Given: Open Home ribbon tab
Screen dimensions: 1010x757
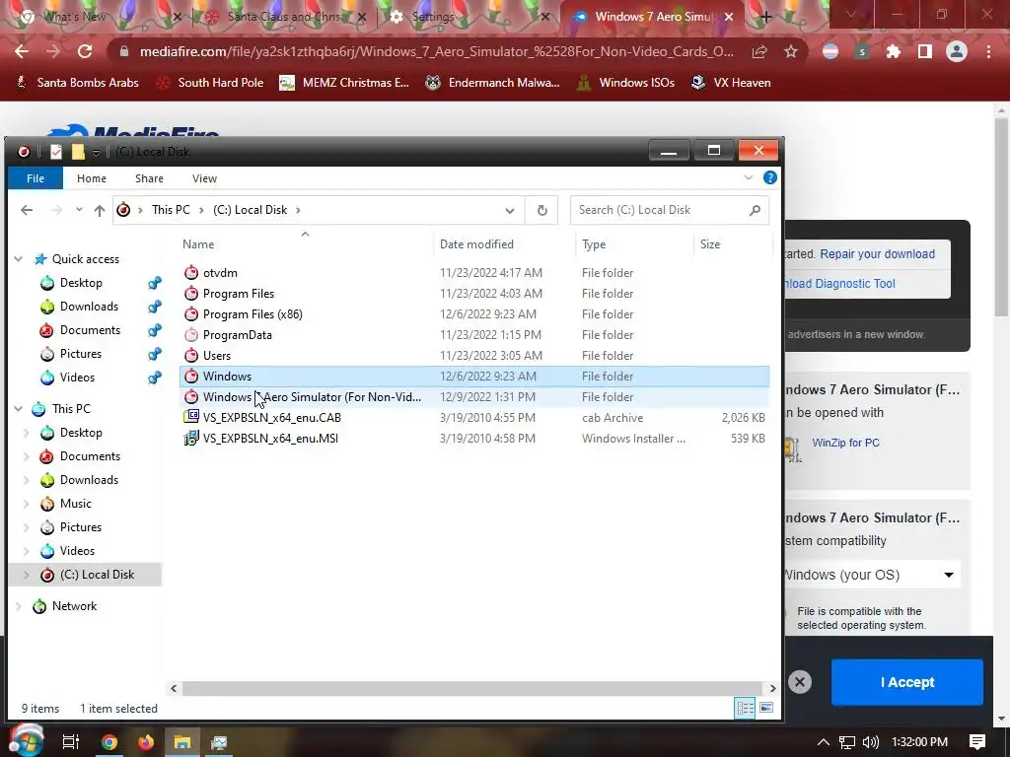Looking at the screenshot, I should click(92, 178).
